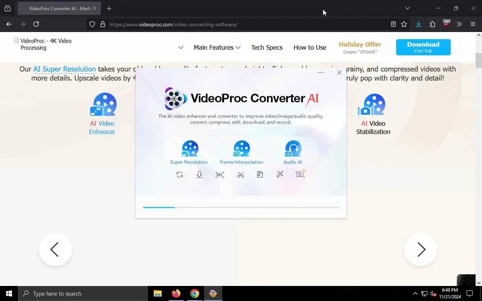The image size is (482, 301).
Task: Click the convert (circular arrows) icon
Action: pos(180,175)
